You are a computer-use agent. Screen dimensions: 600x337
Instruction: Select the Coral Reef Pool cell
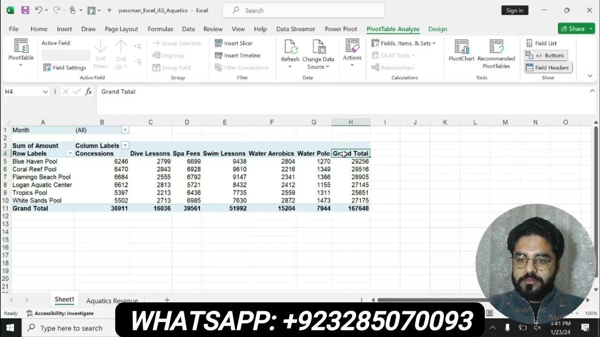(43, 169)
